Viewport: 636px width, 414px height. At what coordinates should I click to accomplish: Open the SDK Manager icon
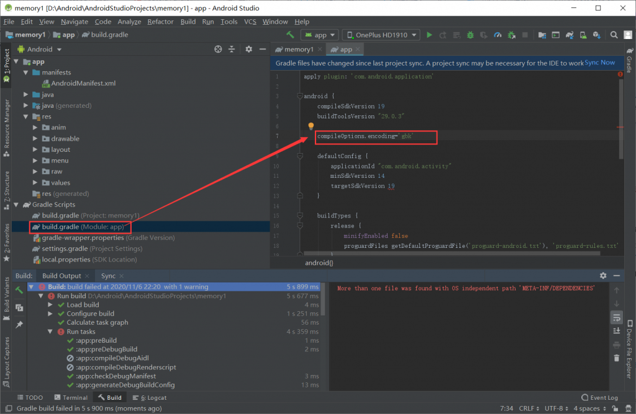[597, 35]
